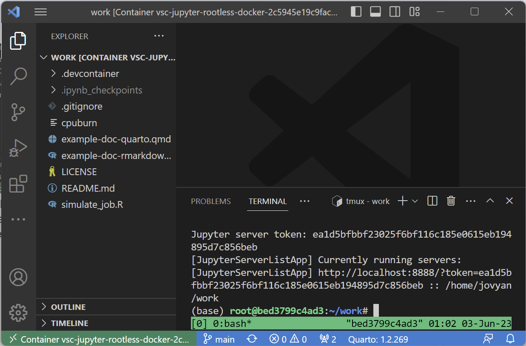Expand the .ipynb_checkpoints folder
This screenshot has width=526, height=346.
pos(106,90)
